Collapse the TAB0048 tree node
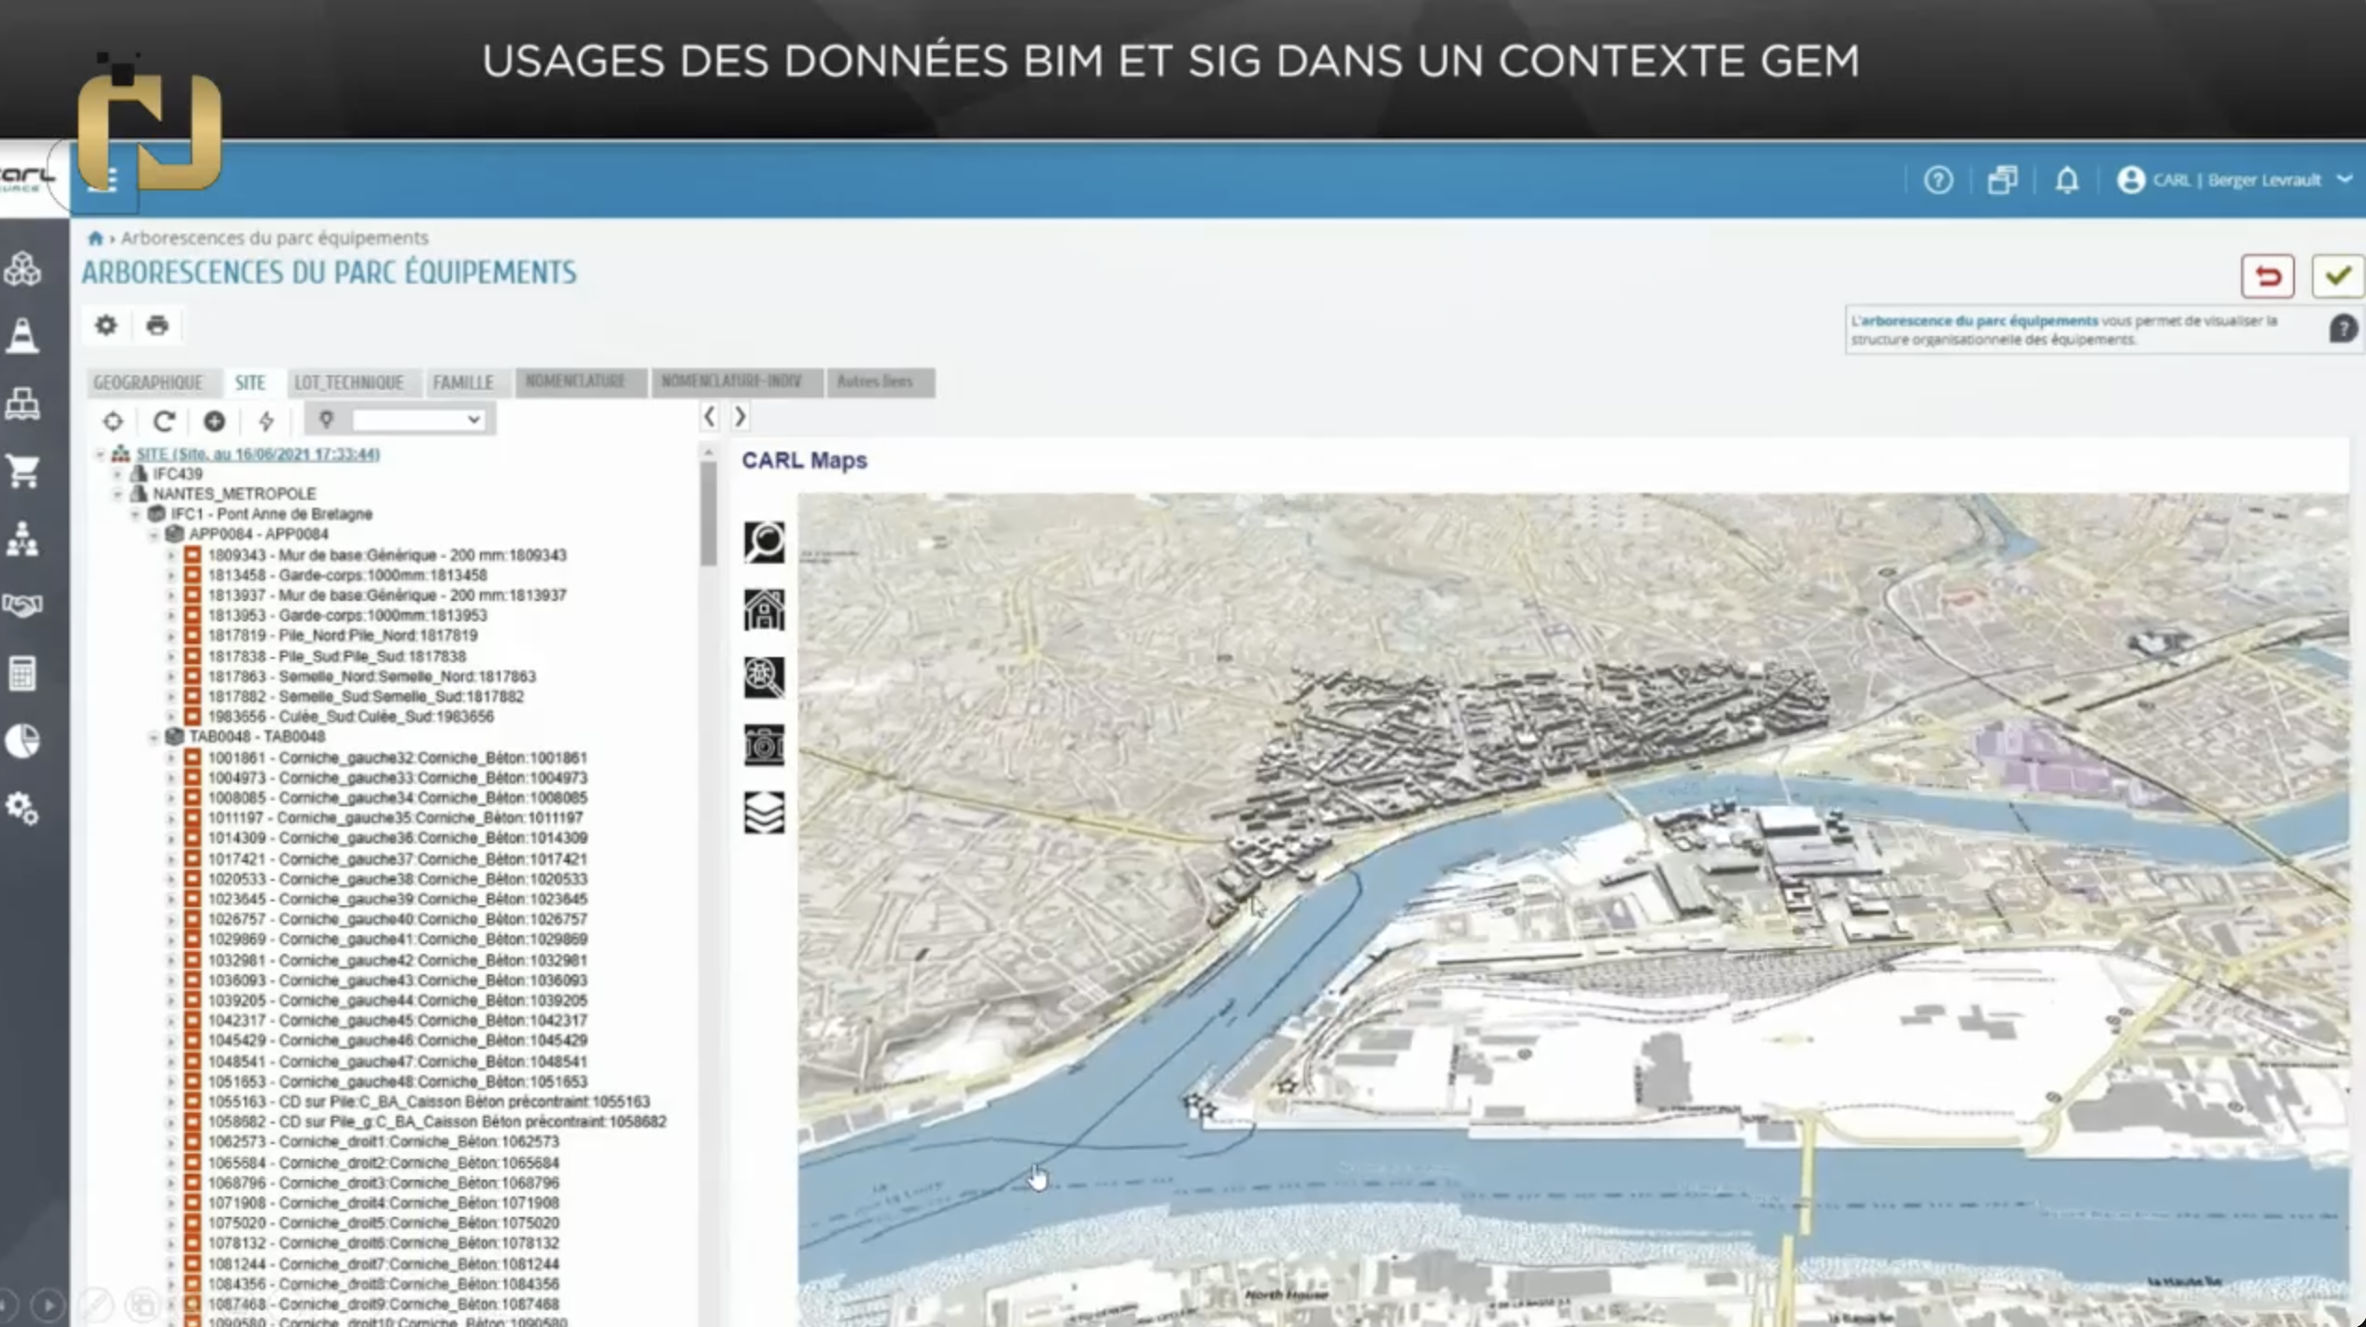2366x1327 pixels. tap(153, 737)
